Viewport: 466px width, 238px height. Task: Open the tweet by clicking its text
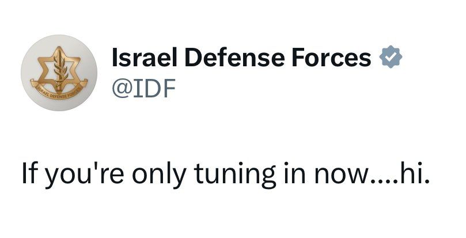click(x=225, y=173)
